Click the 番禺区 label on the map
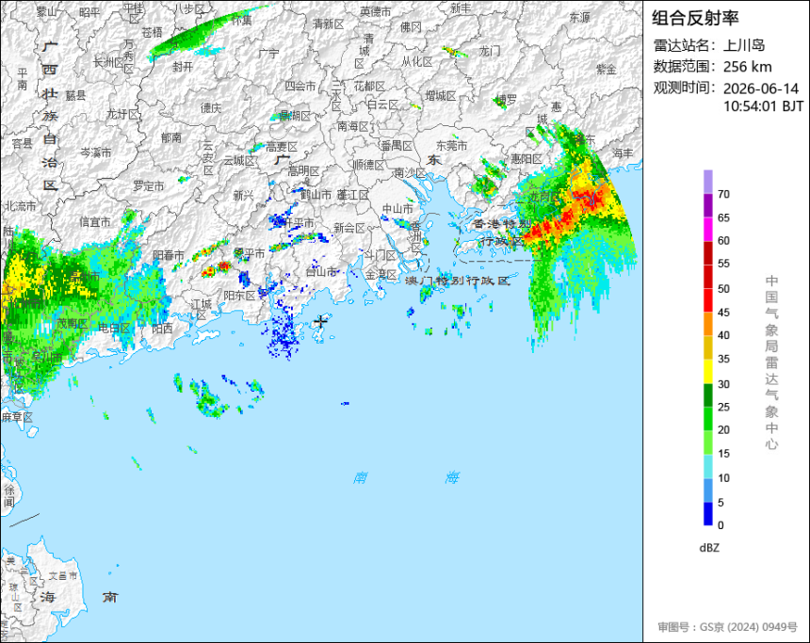The image size is (810, 643). pos(397,146)
